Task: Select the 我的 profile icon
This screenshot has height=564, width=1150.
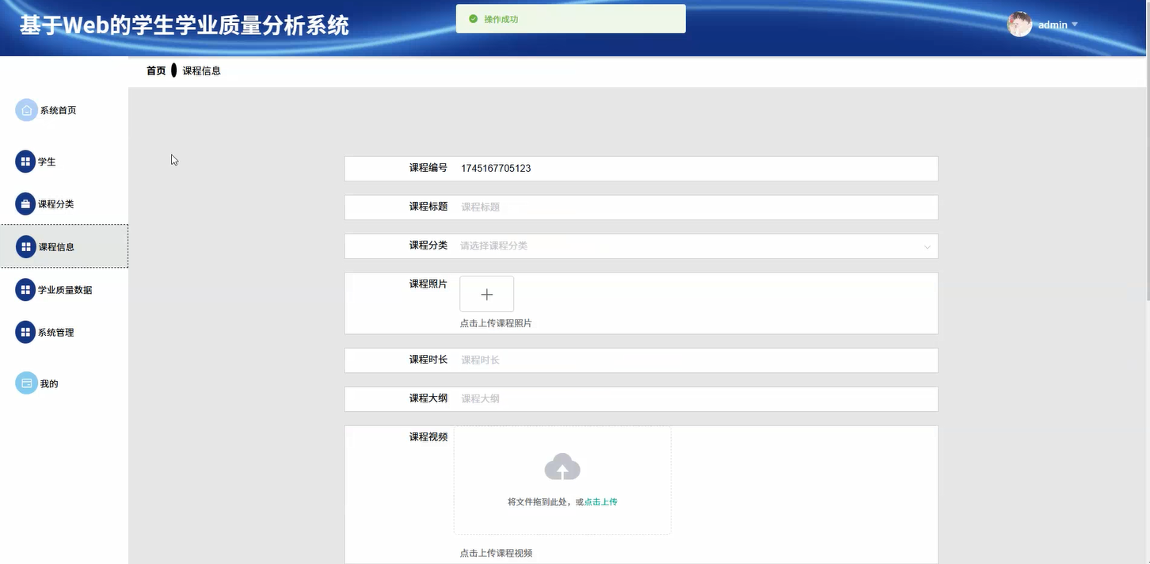Action: click(x=24, y=383)
